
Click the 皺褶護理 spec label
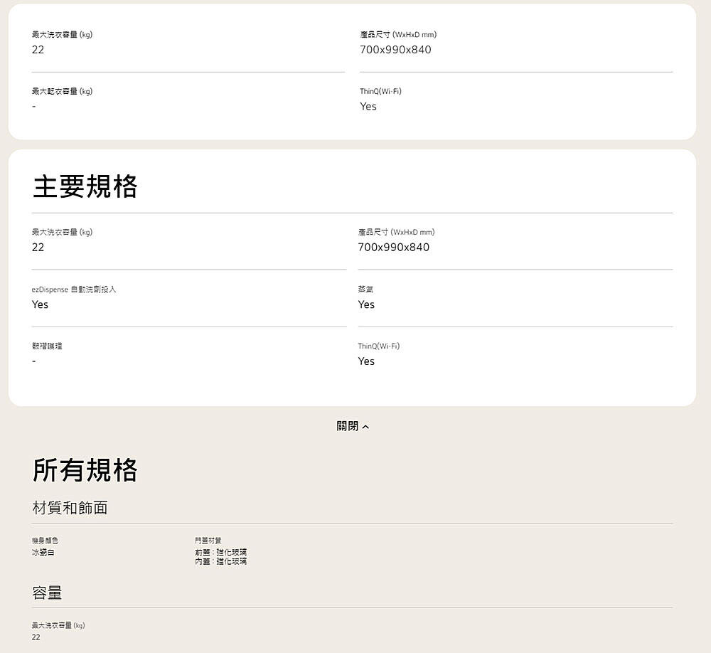point(47,346)
